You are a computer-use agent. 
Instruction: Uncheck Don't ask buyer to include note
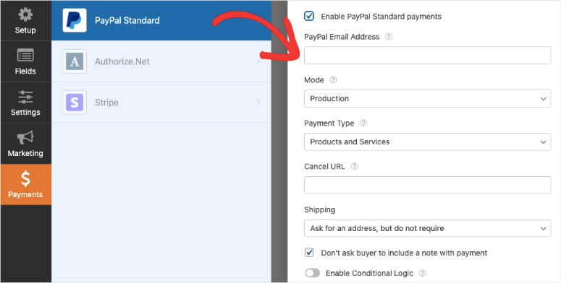(309, 253)
